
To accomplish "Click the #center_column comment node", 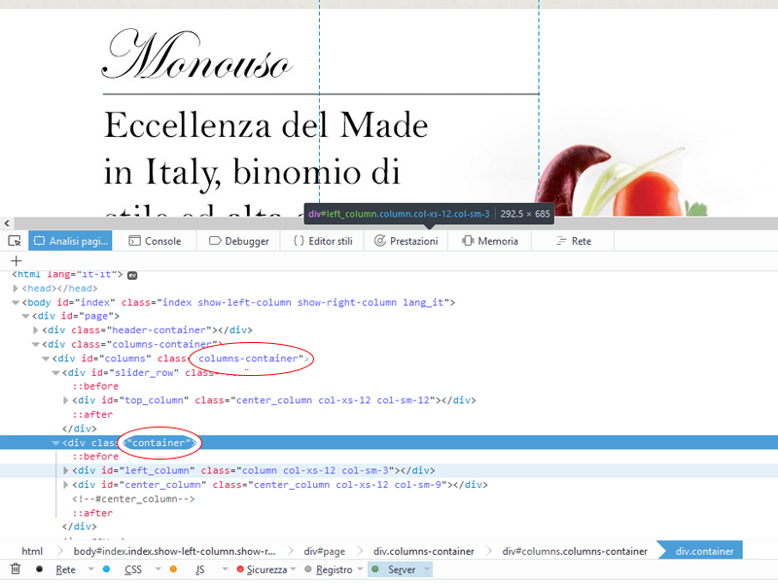I will (133, 498).
